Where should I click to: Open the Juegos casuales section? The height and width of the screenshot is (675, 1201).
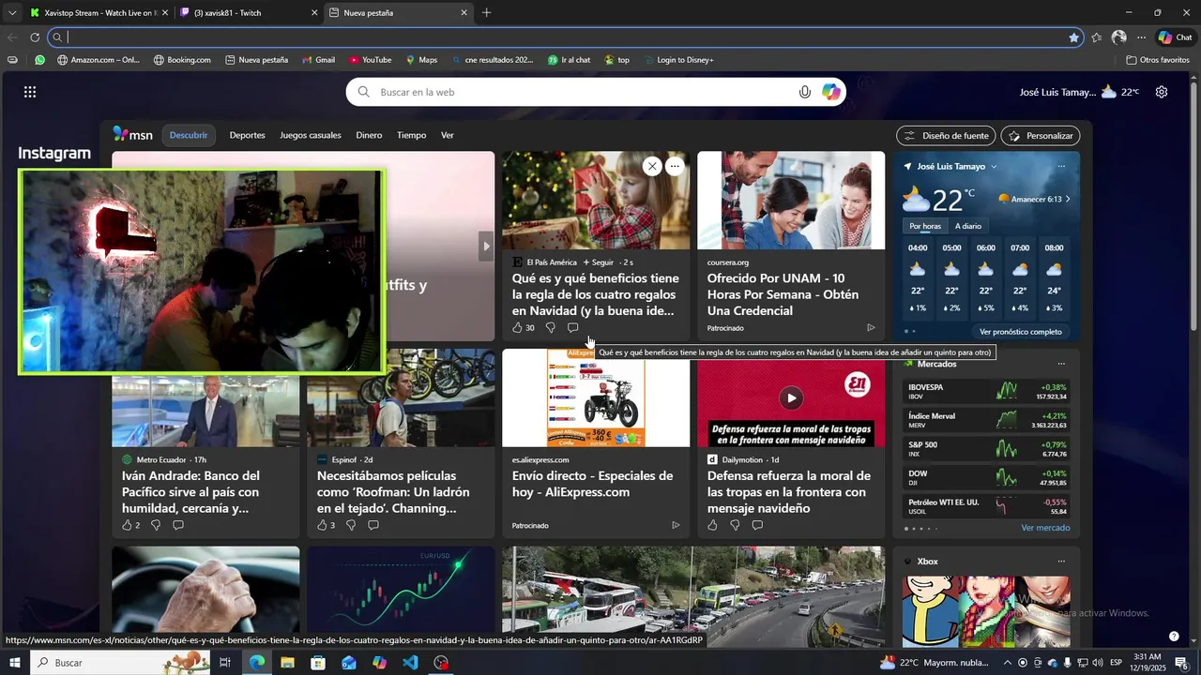(x=311, y=135)
